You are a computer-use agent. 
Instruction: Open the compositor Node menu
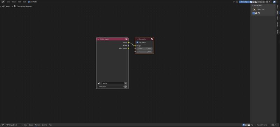coord(24,2)
